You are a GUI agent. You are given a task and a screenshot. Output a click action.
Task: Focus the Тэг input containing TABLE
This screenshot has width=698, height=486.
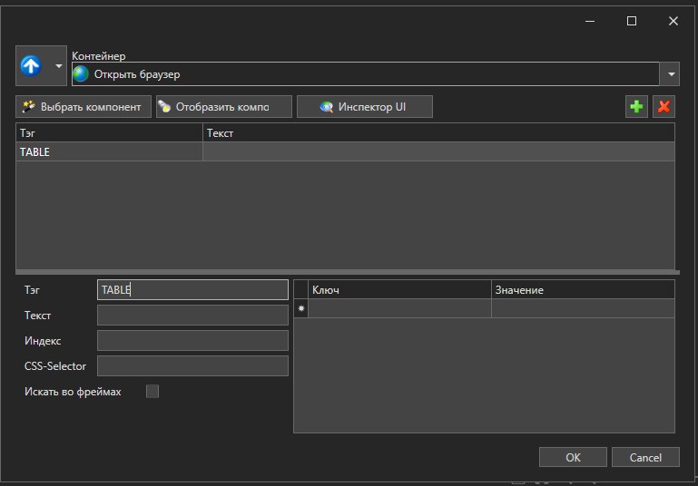pos(192,290)
